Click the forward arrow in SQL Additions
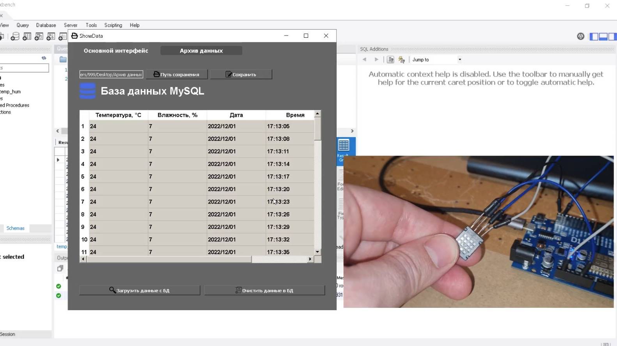Screen dimensions: 617x346 (x=376, y=60)
